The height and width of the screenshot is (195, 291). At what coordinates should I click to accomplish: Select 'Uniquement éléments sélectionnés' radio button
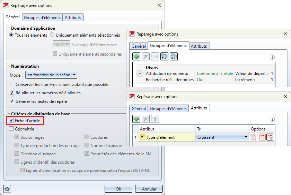pos(52,35)
